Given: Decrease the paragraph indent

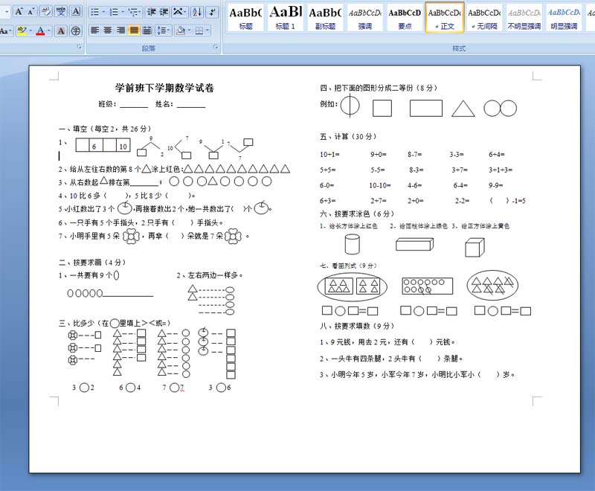Looking at the screenshot, I should (x=152, y=13).
